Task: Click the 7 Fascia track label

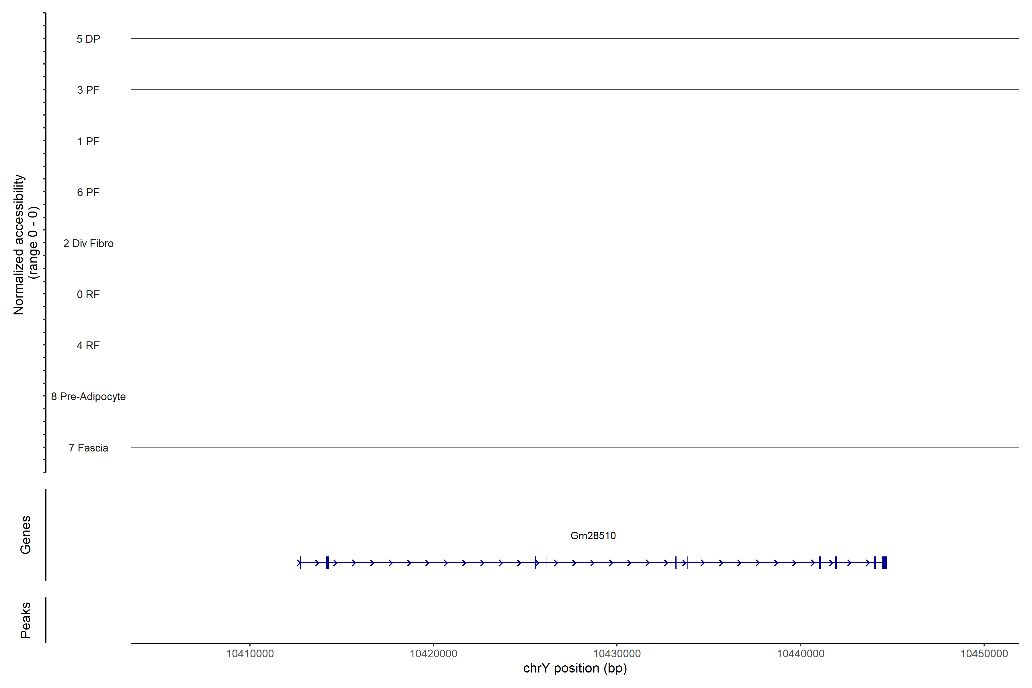Action: (x=88, y=447)
